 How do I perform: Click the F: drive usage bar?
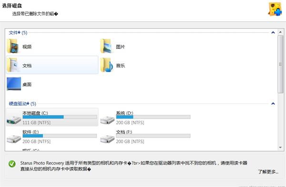(153, 136)
